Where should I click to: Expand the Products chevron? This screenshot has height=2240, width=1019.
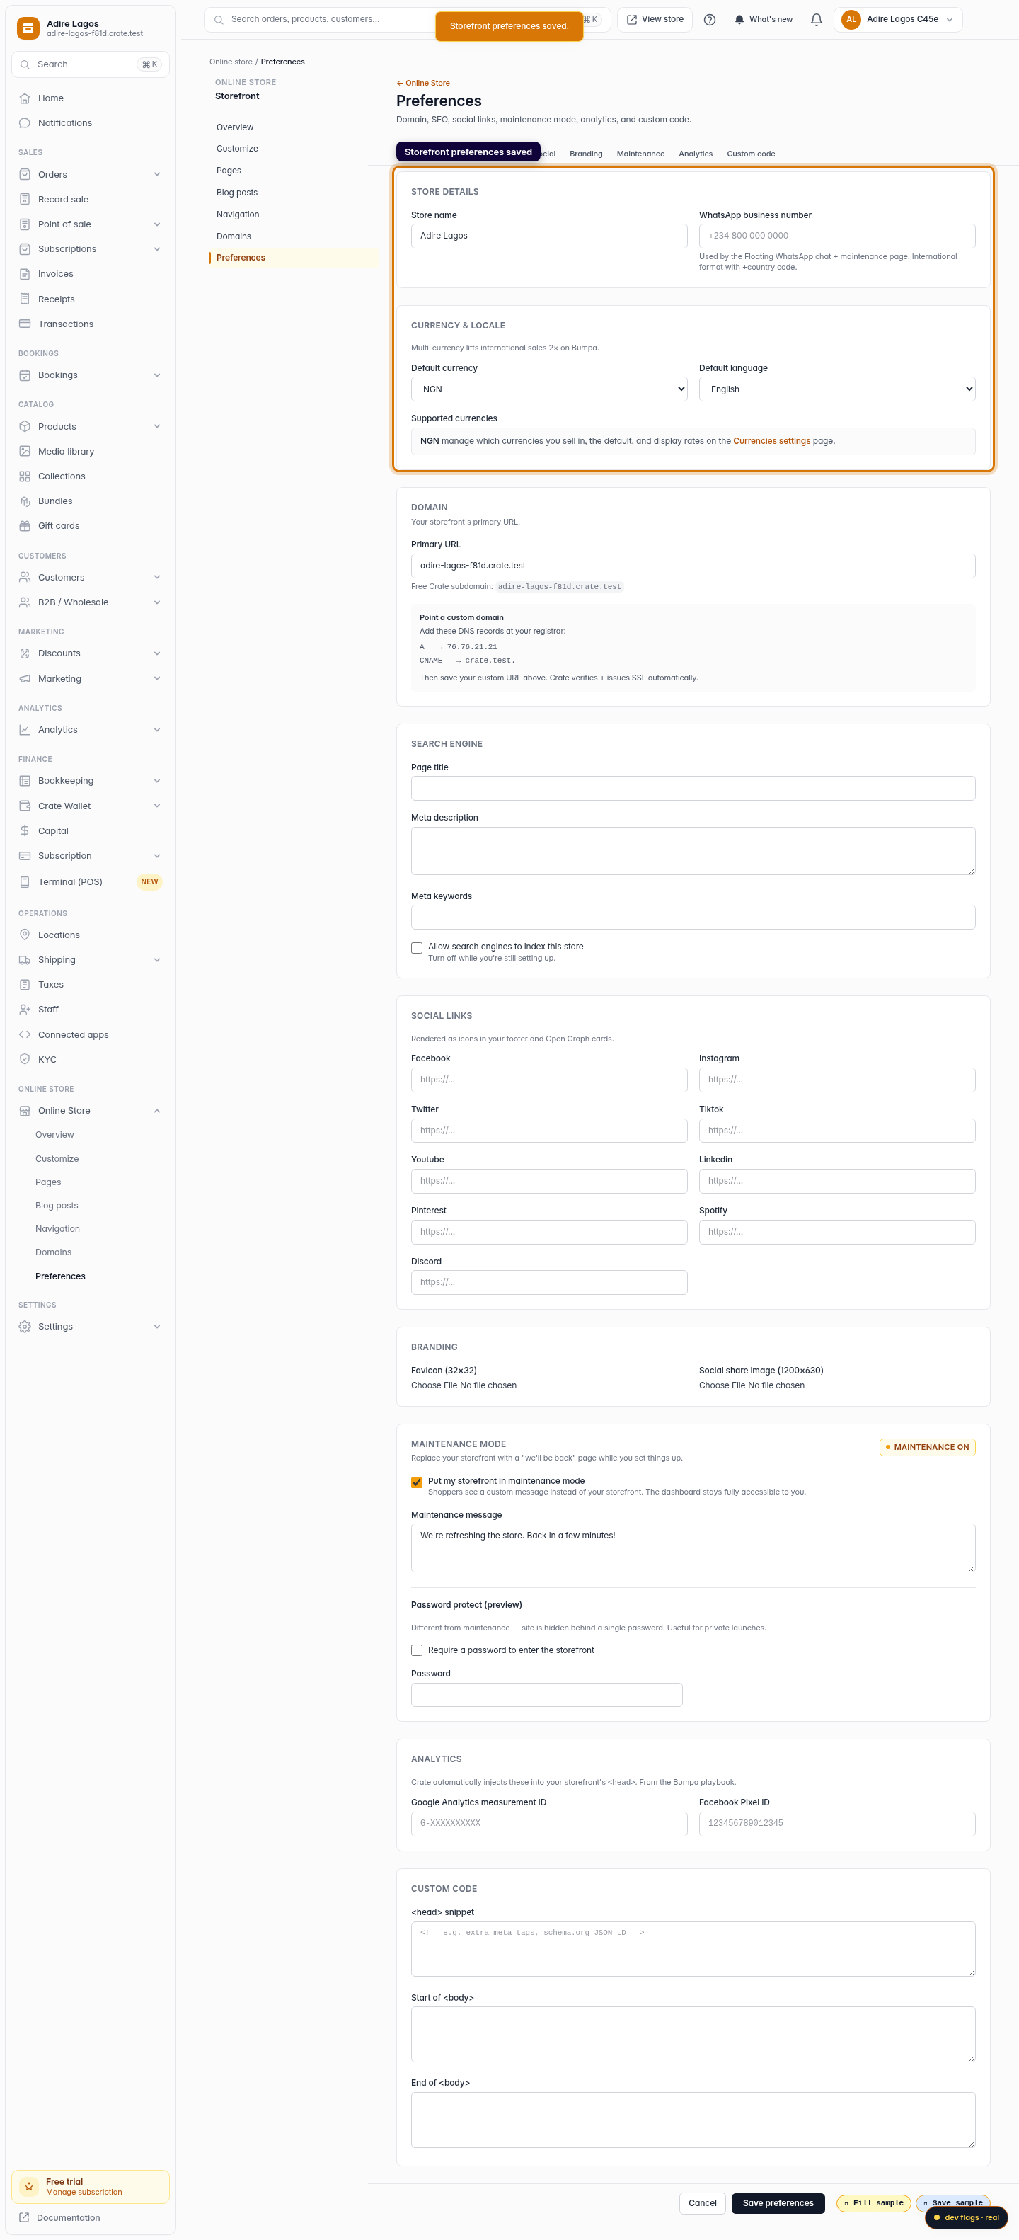pos(157,426)
